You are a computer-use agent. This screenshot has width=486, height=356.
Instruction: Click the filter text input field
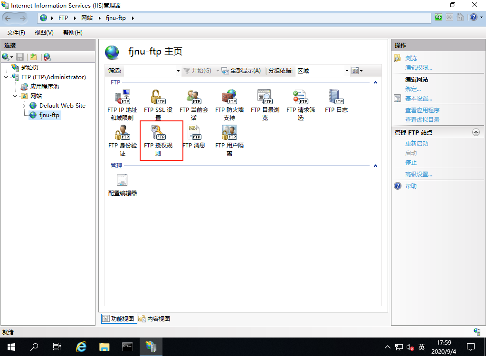149,71
